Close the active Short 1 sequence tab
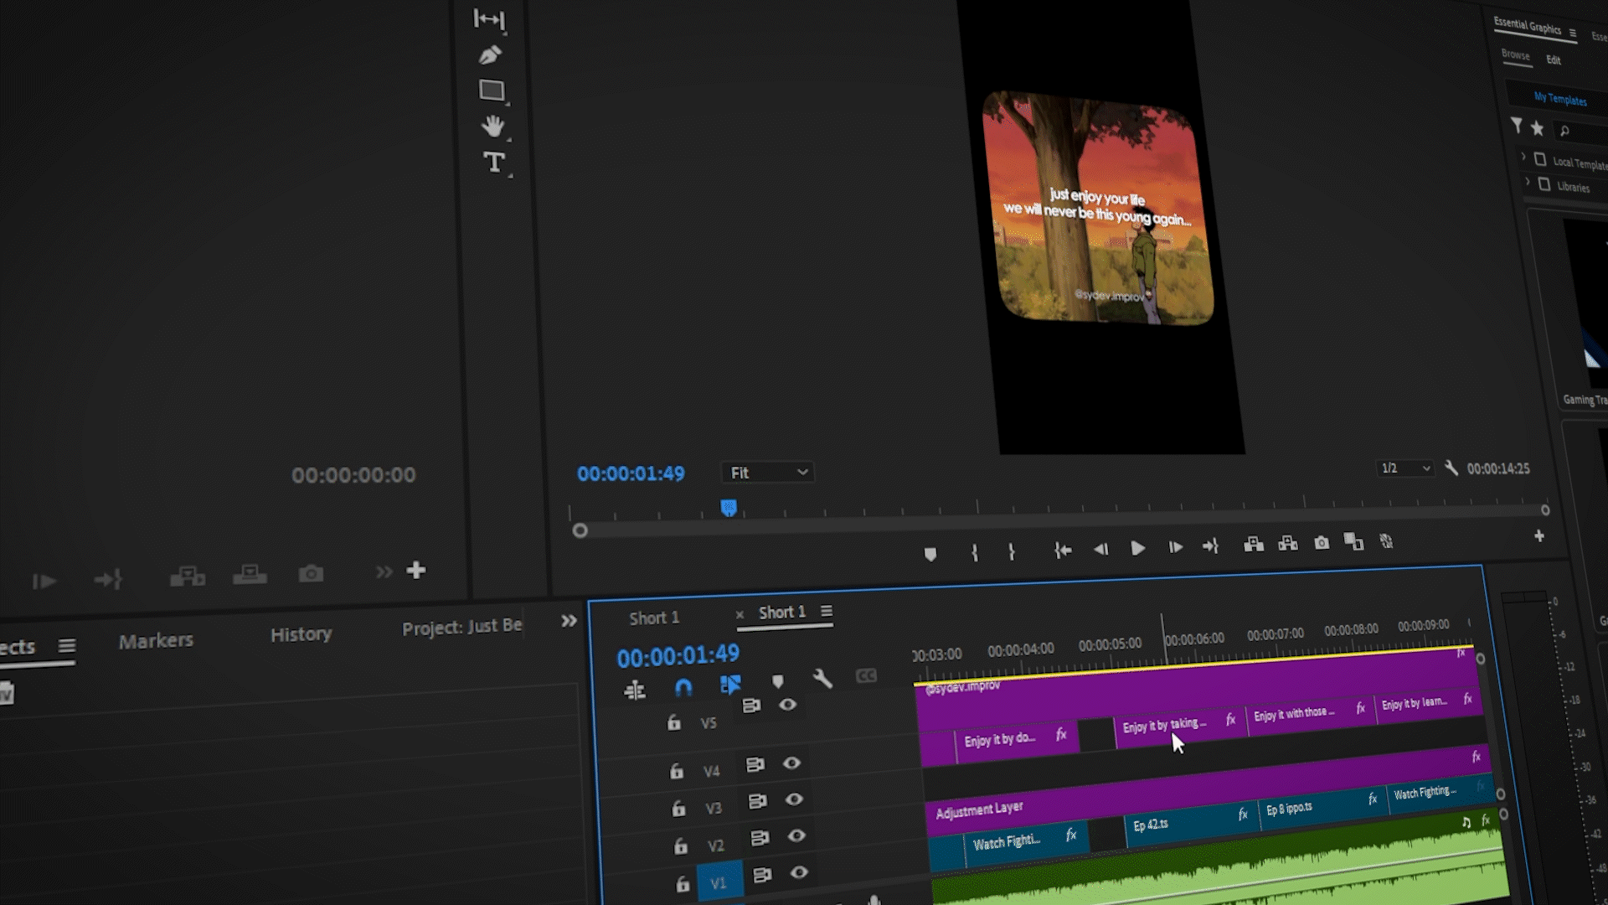Screen dimensions: 1608x905 (x=740, y=615)
